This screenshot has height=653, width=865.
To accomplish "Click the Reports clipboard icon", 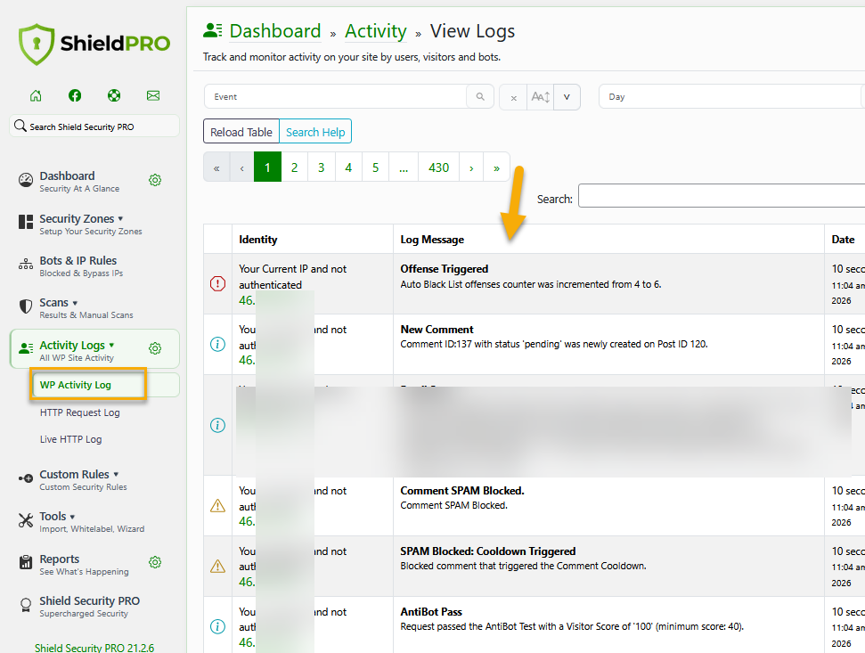I will click(x=26, y=562).
